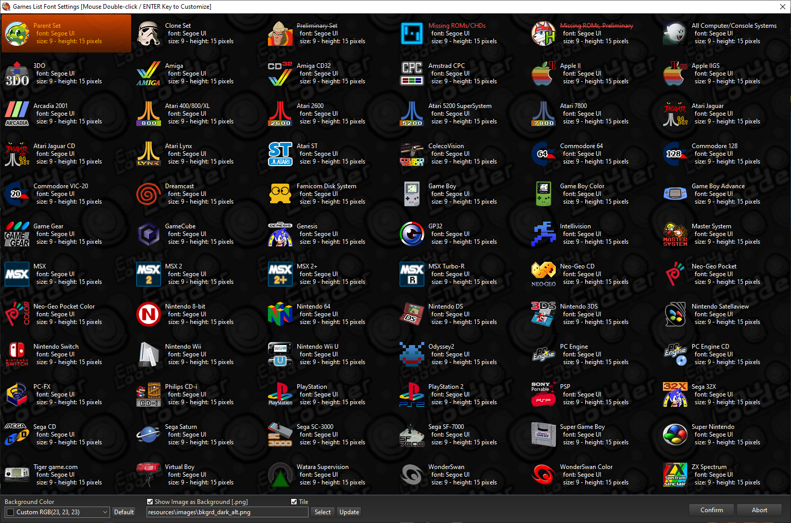Click the Virtual Boy headset icon
The height and width of the screenshot is (523, 791).
[x=149, y=475]
